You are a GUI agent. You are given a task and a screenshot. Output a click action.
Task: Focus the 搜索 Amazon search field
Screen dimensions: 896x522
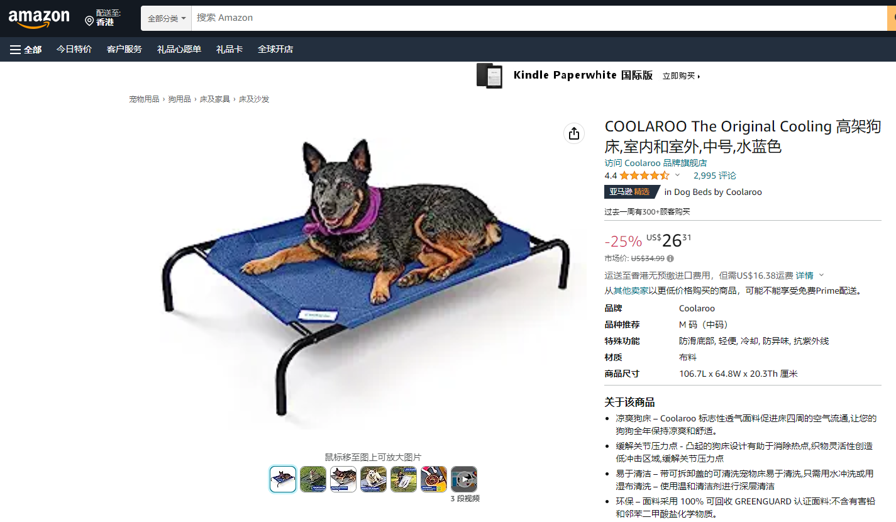tap(539, 18)
